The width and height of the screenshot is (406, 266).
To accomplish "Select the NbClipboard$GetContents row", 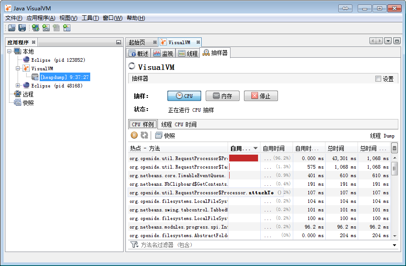I will tap(259, 184).
